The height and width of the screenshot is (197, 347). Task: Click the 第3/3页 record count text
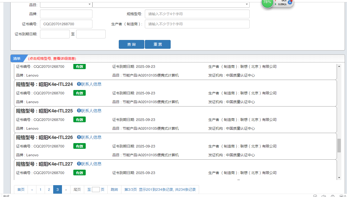pos(160,190)
